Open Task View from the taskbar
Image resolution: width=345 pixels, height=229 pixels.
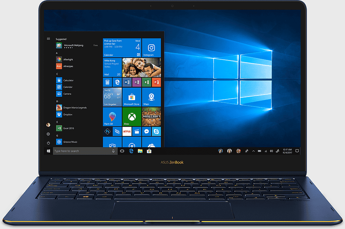pyautogui.click(x=122, y=151)
